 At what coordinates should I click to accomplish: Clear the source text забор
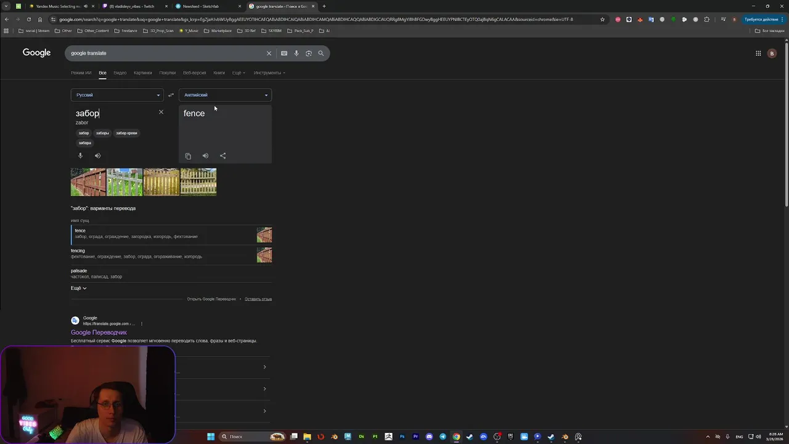161,112
